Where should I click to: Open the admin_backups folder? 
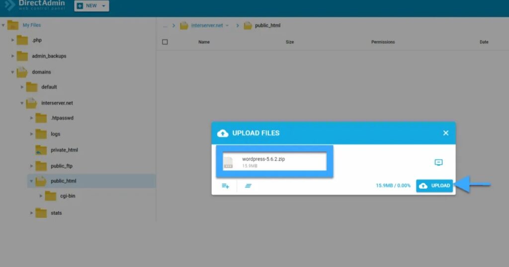pos(49,56)
